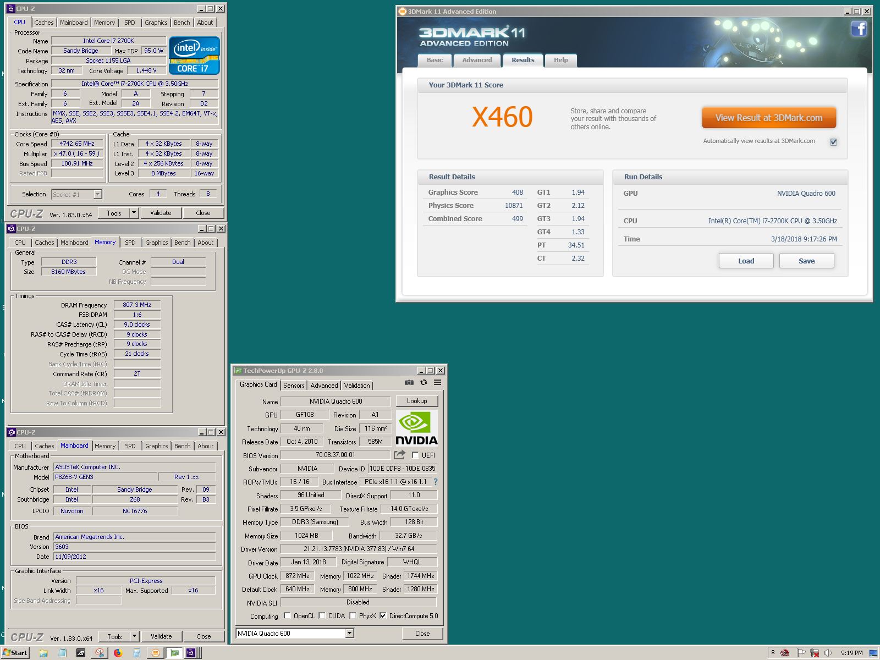Click the Close button in GPU-Z
This screenshot has width=880, height=660.
coord(422,634)
